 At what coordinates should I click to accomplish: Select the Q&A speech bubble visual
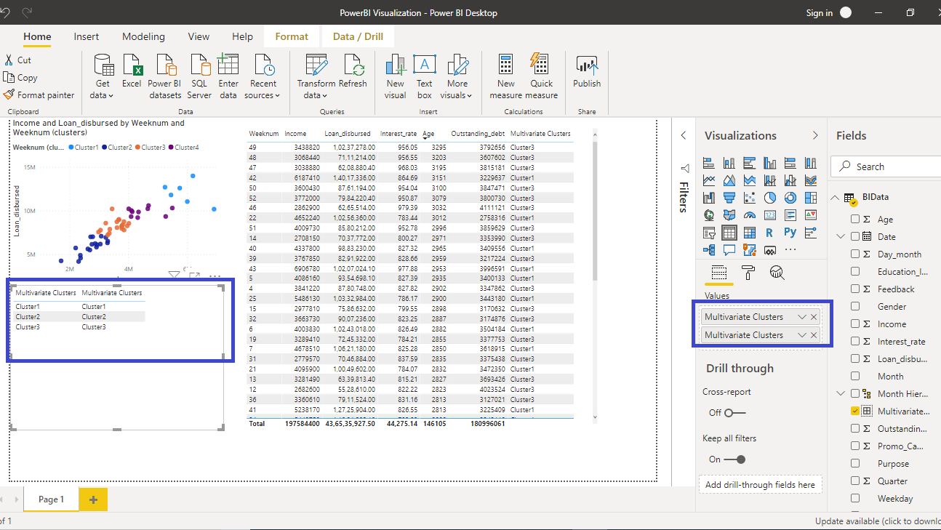(729, 249)
